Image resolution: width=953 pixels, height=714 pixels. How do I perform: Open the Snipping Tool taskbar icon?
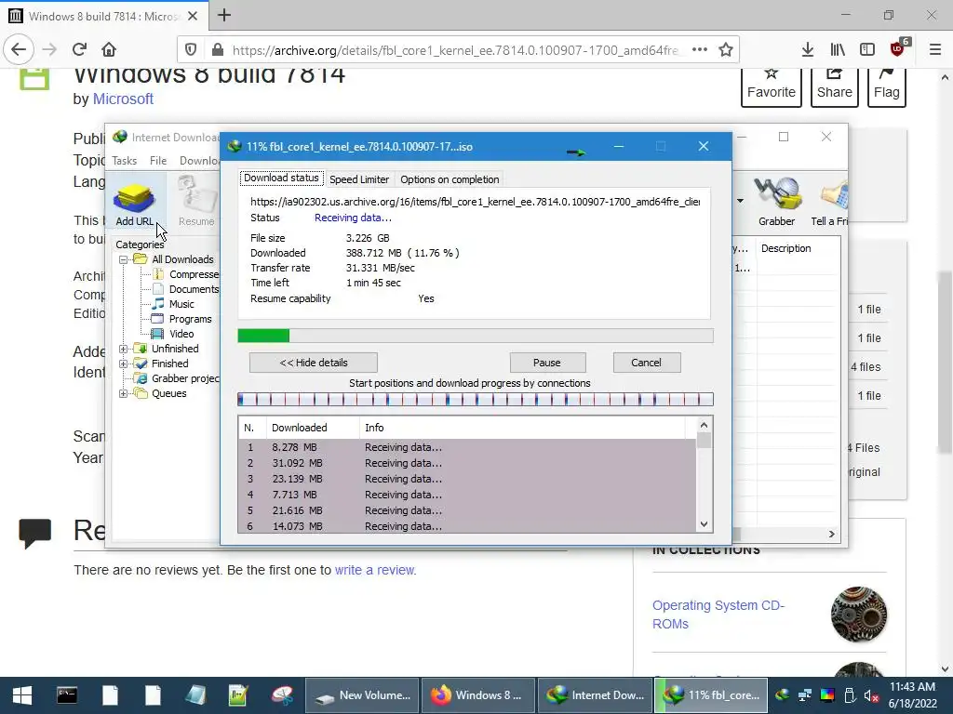[x=281, y=695]
